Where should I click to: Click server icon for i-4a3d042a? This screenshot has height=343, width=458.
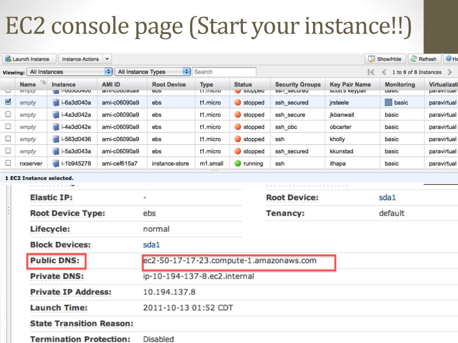pos(56,115)
